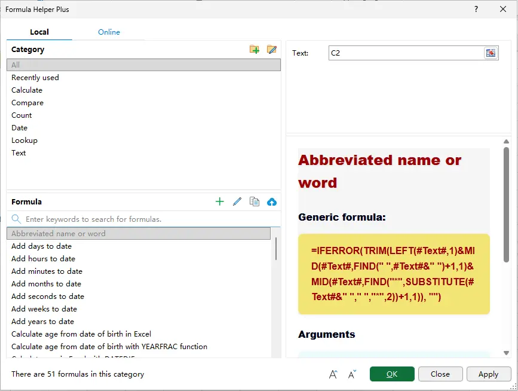Select Add minutes to date formula
The height and width of the screenshot is (391, 518).
coord(139,271)
